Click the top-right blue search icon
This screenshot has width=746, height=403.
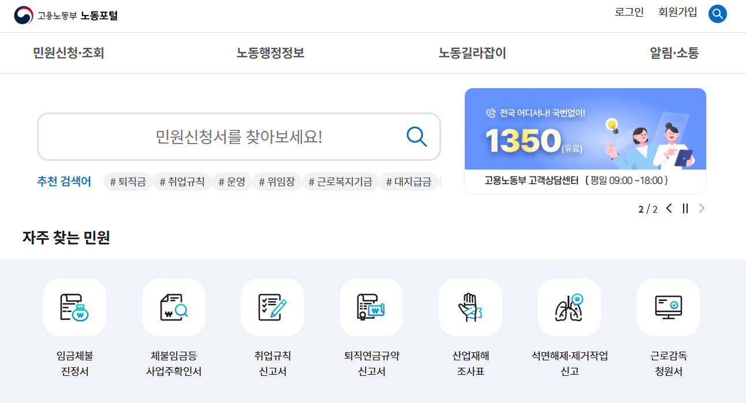(x=718, y=13)
